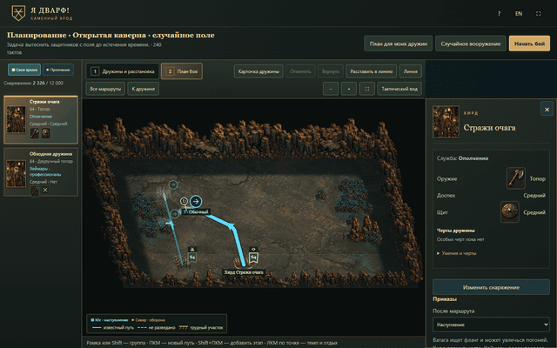Click the axe weapon icon in the Топор row
Image resolution: width=557 pixels, height=348 pixels.
pos(516,178)
